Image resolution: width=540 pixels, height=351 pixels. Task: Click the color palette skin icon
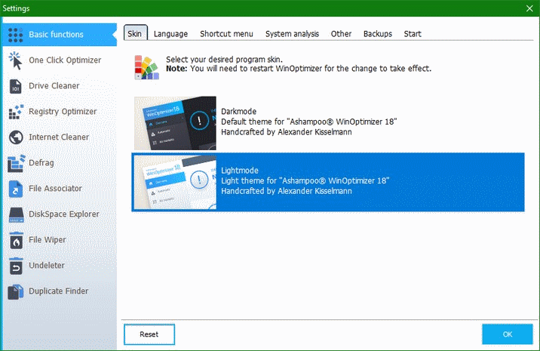click(x=147, y=67)
